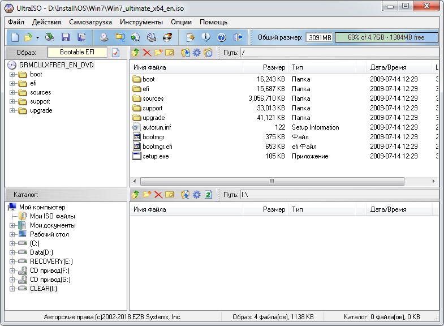Viewport: 444px width, 326px height.
Task: Sort image list by Дата/Время header
Action: coord(399,67)
